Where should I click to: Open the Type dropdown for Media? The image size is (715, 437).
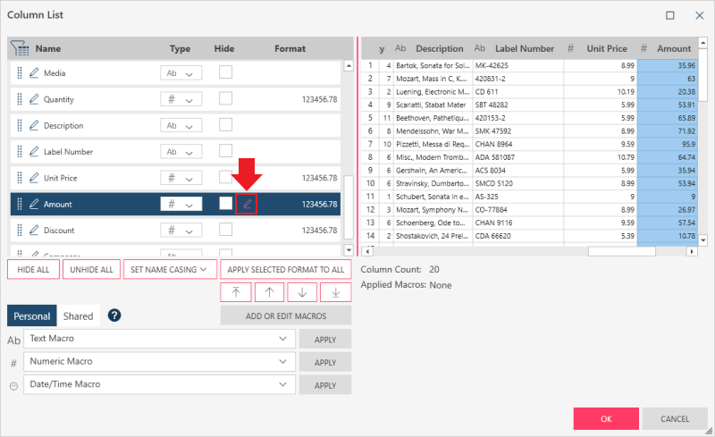pyautogui.click(x=181, y=73)
